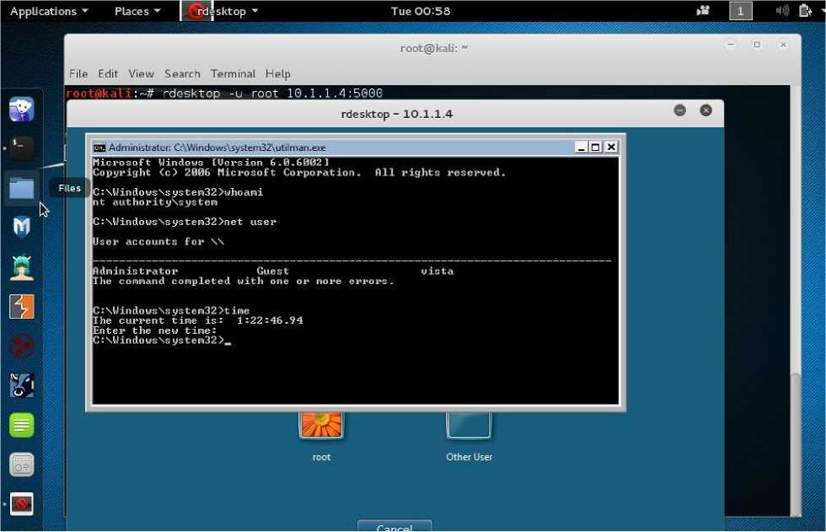Image resolution: width=826 pixels, height=532 pixels.
Task: Open the terminal Edit menu
Action: [x=108, y=73]
